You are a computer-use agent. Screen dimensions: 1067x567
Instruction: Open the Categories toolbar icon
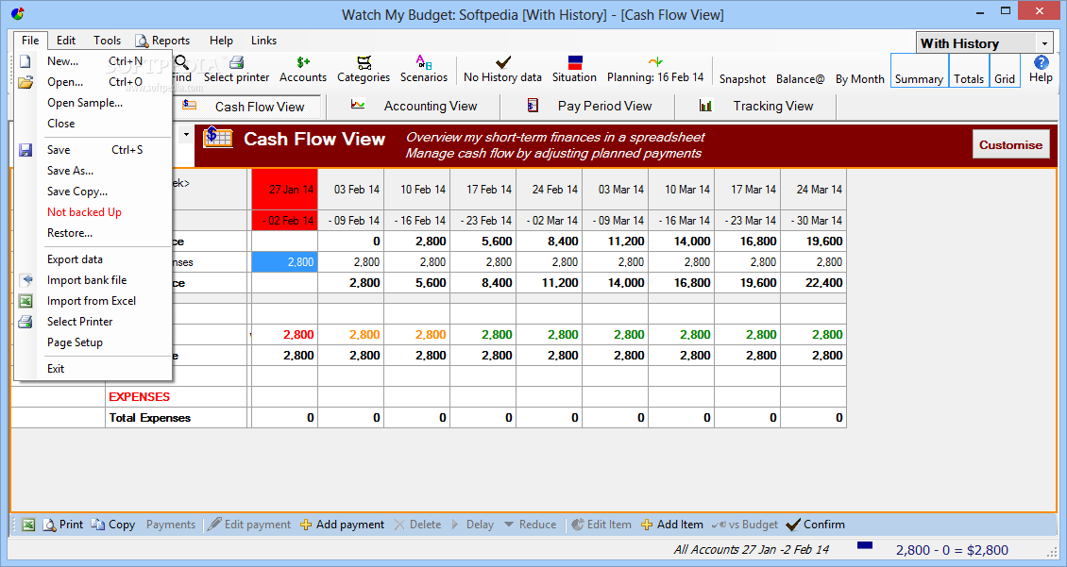point(364,62)
